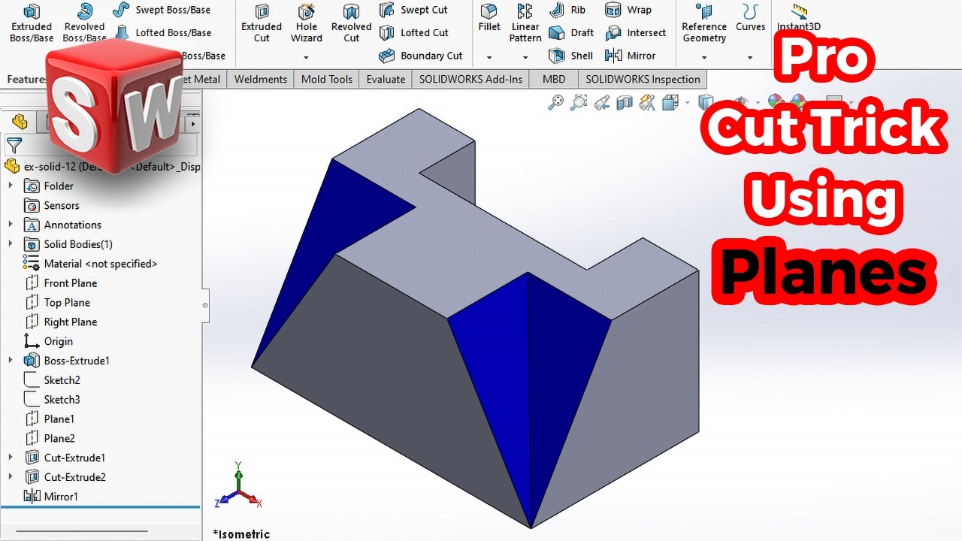962x541 pixels.
Task: Choose the Swept Boss/Base tool
Action: 162,10
